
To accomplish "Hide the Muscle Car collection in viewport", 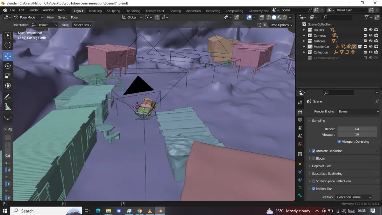I will click(371, 47).
